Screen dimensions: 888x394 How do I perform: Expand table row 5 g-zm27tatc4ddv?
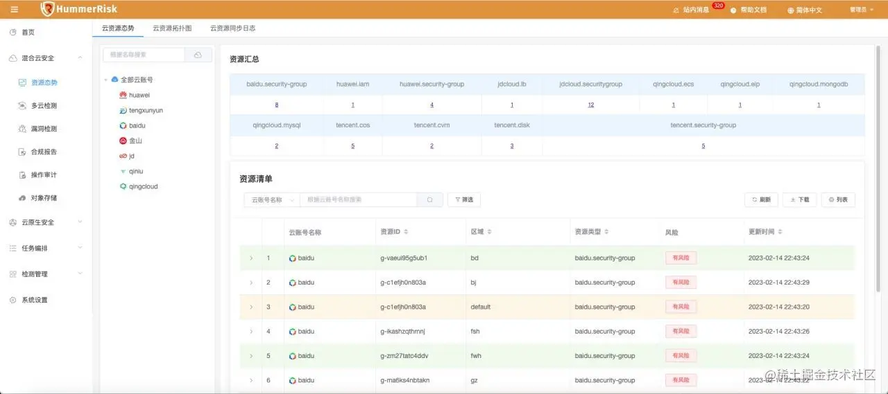pyautogui.click(x=251, y=356)
